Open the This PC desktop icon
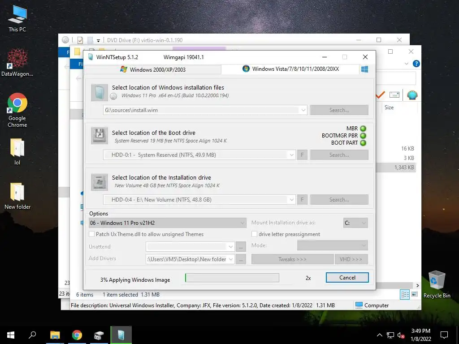Image resolution: width=459 pixels, height=344 pixels. [x=17, y=18]
